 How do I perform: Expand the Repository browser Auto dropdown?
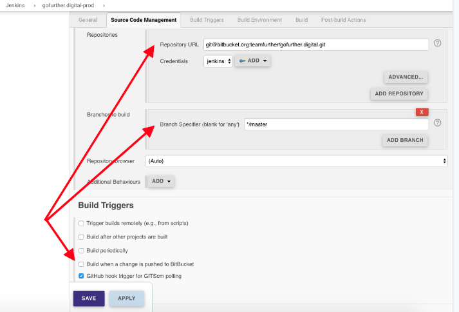point(296,161)
